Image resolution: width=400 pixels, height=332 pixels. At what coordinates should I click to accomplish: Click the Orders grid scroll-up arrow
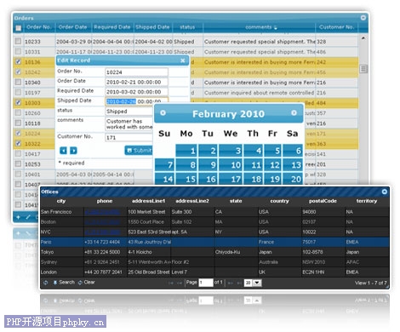363,38
